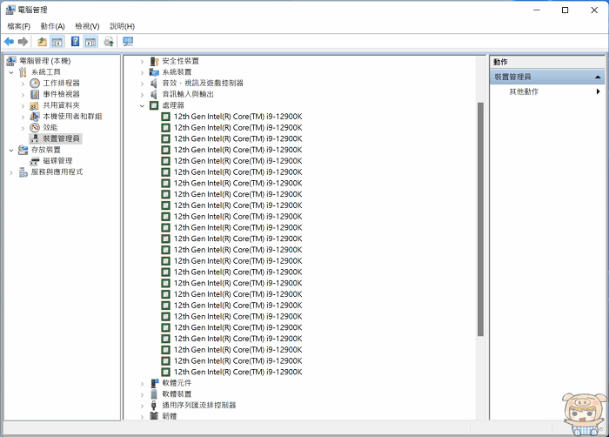Image resolution: width=609 pixels, height=437 pixels.
Task: Open the 檔案(F) menu
Action: [x=18, y=26]
